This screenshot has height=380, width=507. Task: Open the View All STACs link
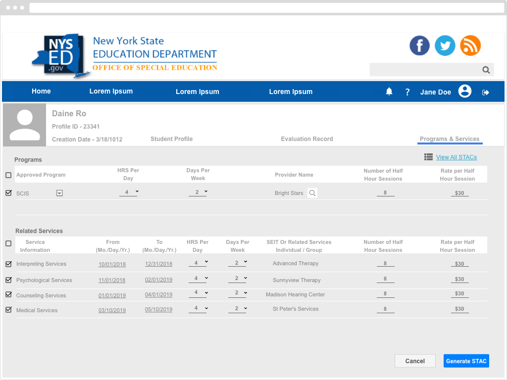[456, 157]
